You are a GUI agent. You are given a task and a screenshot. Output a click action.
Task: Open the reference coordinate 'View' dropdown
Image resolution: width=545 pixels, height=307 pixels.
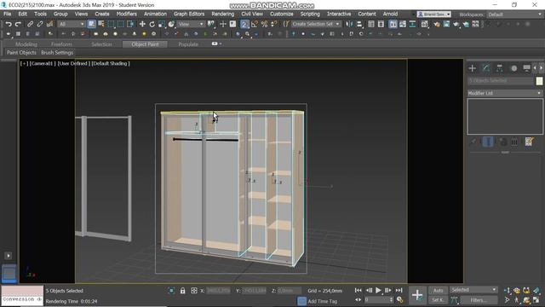pyautogui.click(x=191, y=24)
